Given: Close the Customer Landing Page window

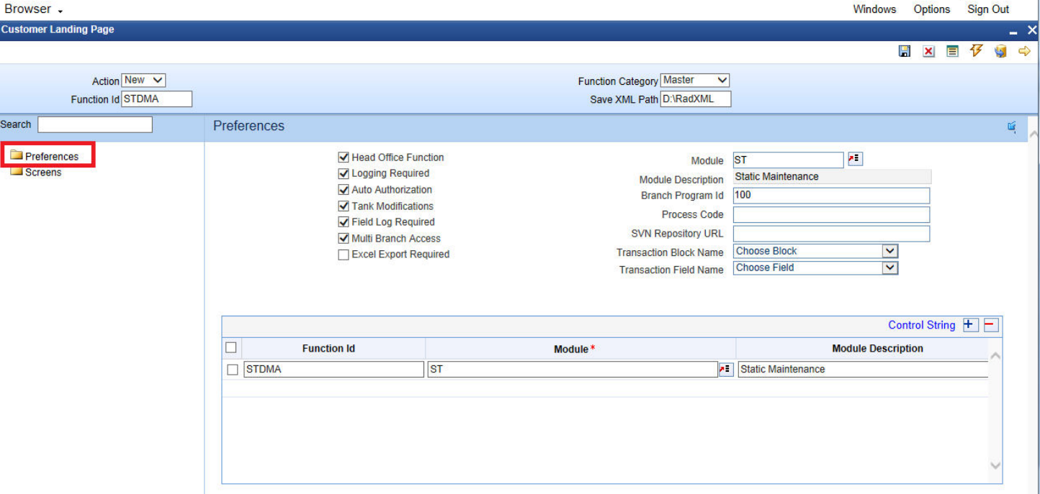Looking at the screenshot, I should click(x=1032, y=31).
